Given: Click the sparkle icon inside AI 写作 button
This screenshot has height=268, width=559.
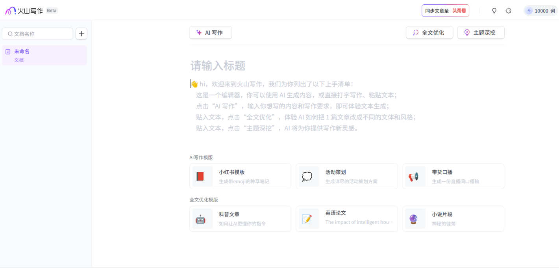Looking at the screenshot, I should [x=199, y=32].
